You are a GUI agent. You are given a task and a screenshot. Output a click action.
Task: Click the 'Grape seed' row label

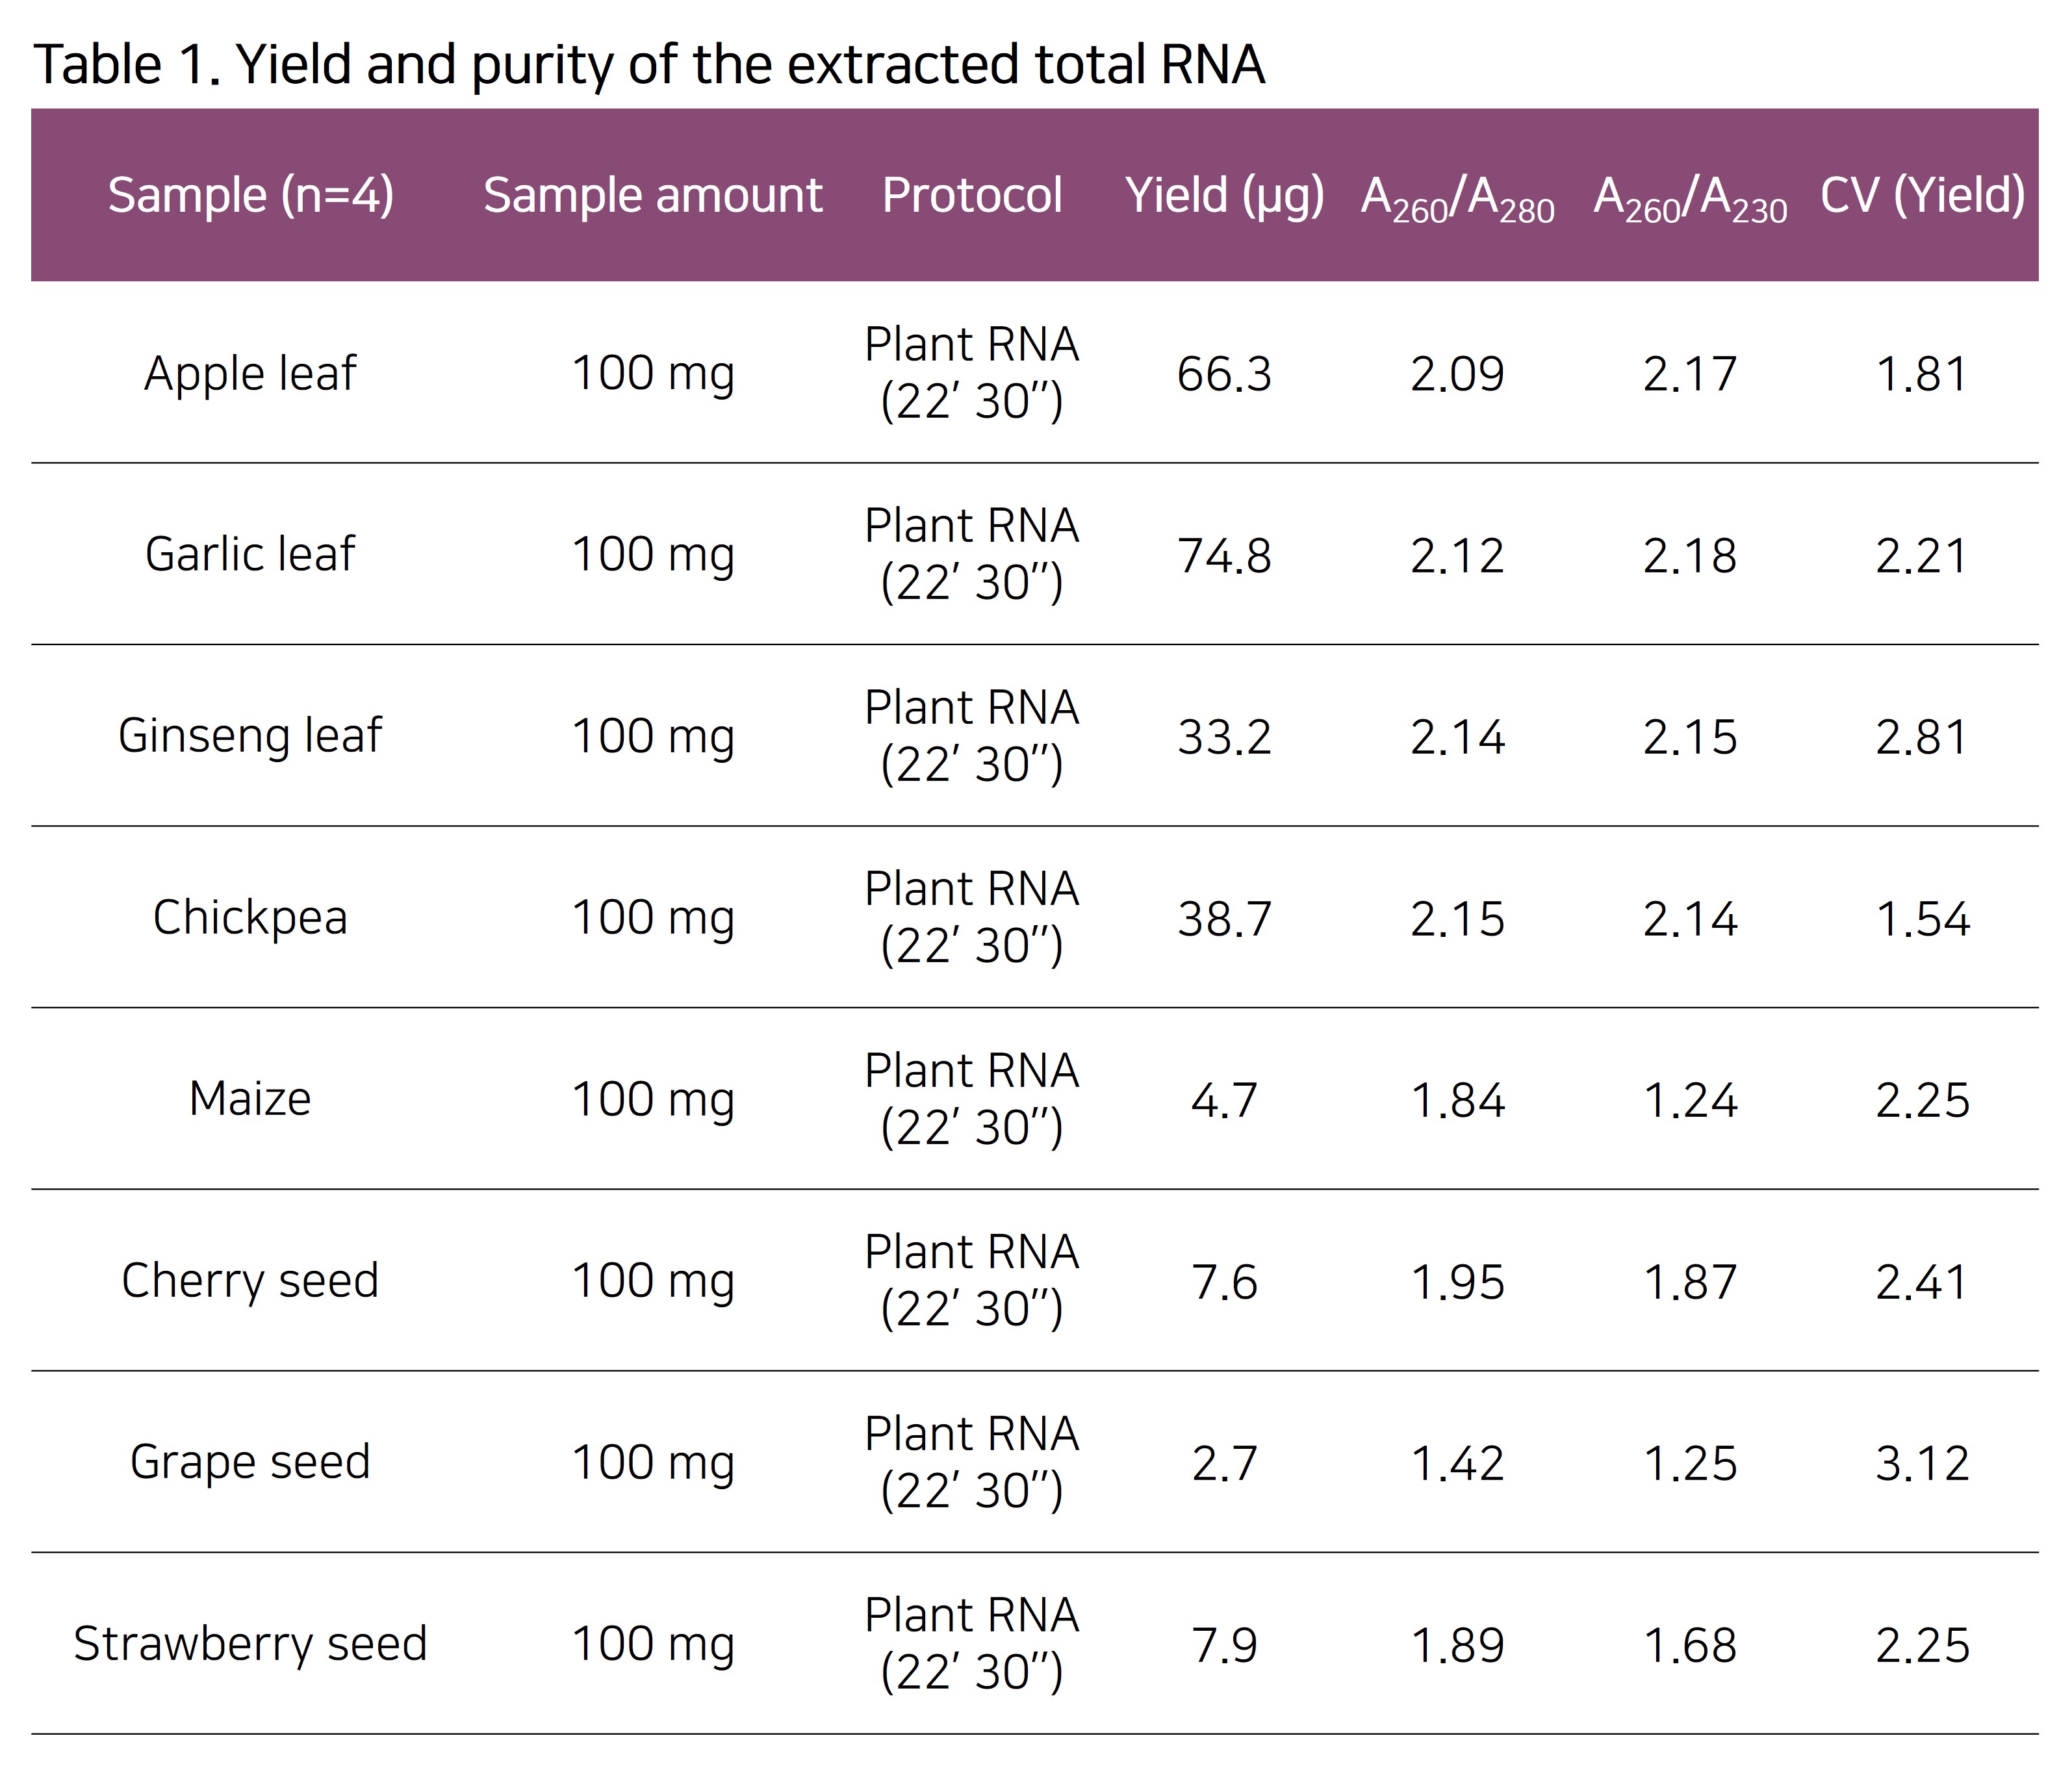coord(250,1463)
